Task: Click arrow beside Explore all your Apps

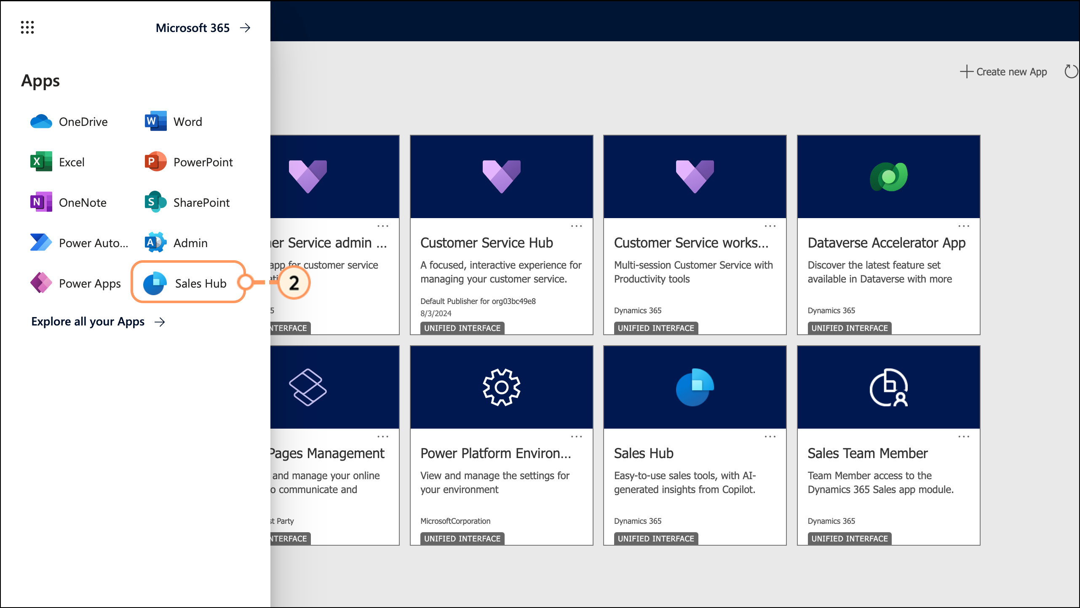Action: tap(160, 322)
